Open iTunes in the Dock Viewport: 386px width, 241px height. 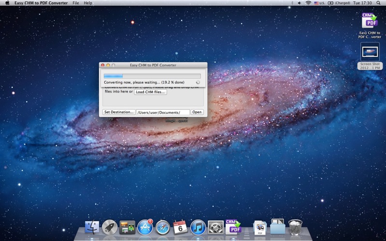pos(198,227)
